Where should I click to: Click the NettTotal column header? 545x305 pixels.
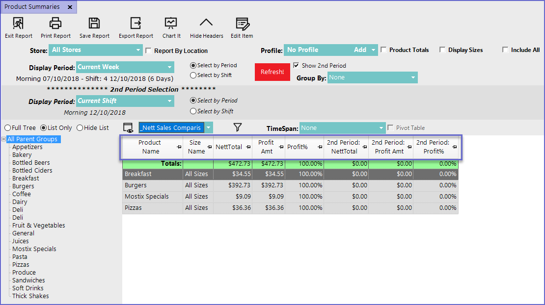(x=229, y=147)
